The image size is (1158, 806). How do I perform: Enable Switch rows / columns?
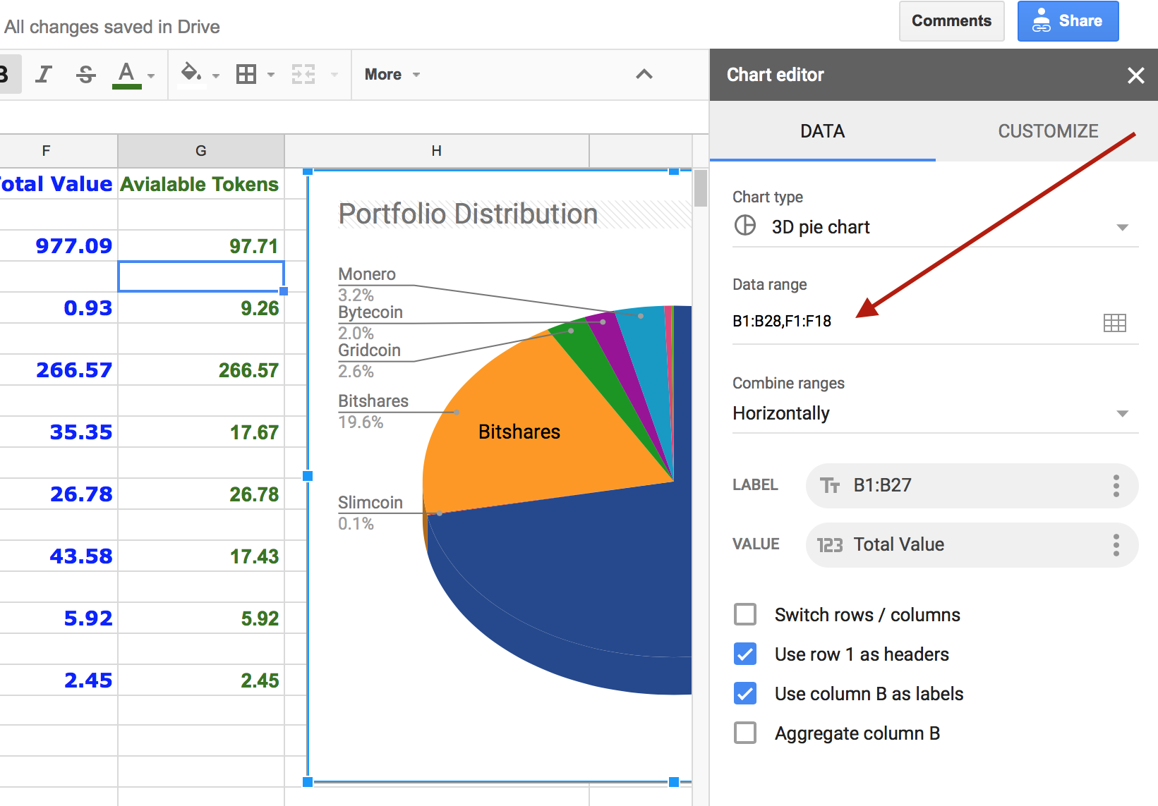[x=745, y=614]
